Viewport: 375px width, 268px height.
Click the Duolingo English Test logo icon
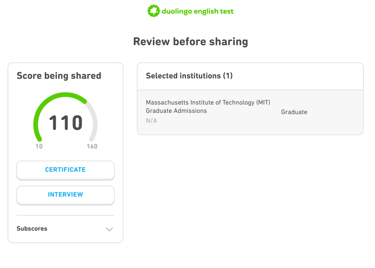click(154, 11)
